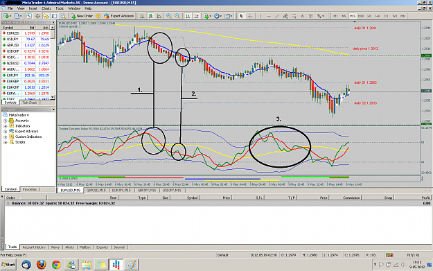The width and height of the screenshot is (433, 271).
Task: Switch chart to H4 timeframe
Action: click(x=378, y=16)
